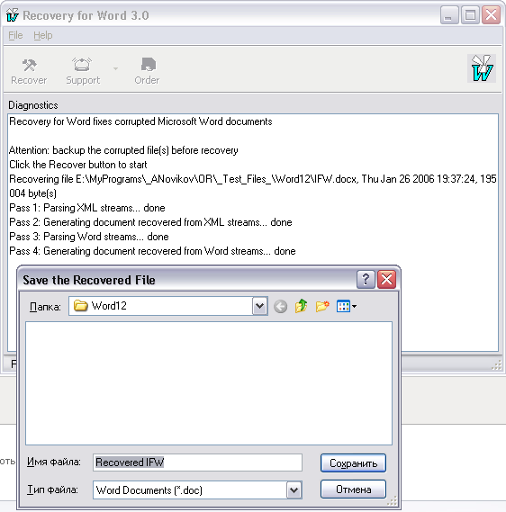This screenshot has width=506, height=512.
Task: Click 'Pass 2: Generating document recovered' line
Action: [150, 222]
